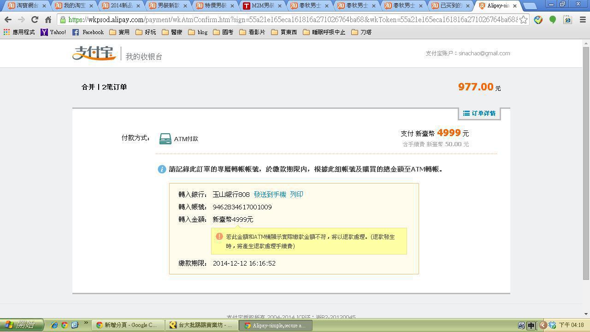
Task: Click the orange warning icon in notice
Action: point(219,237)
